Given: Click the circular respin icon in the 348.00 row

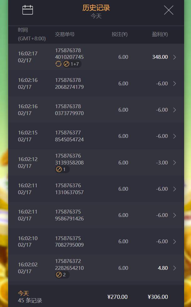Looking at the screenshot, I should (x=58, y=64).
